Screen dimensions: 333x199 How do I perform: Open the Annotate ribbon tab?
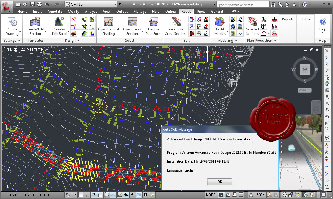(55, 12)
